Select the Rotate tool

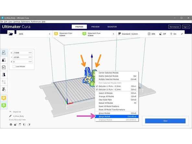[4, 67]
